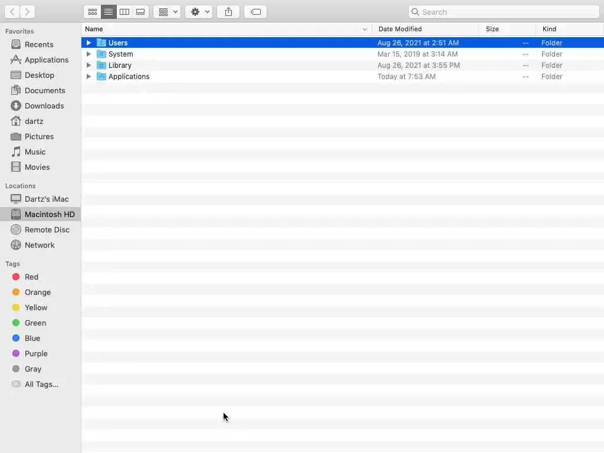604x453 pixels.
Task: Expand the Applications folder disclosure triangle
Action: click(x=88, y=76)
